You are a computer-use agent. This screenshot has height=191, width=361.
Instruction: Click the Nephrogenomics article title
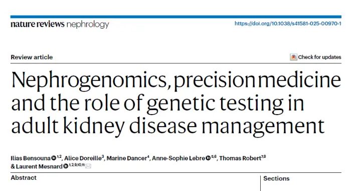click(x=176, y=103)
